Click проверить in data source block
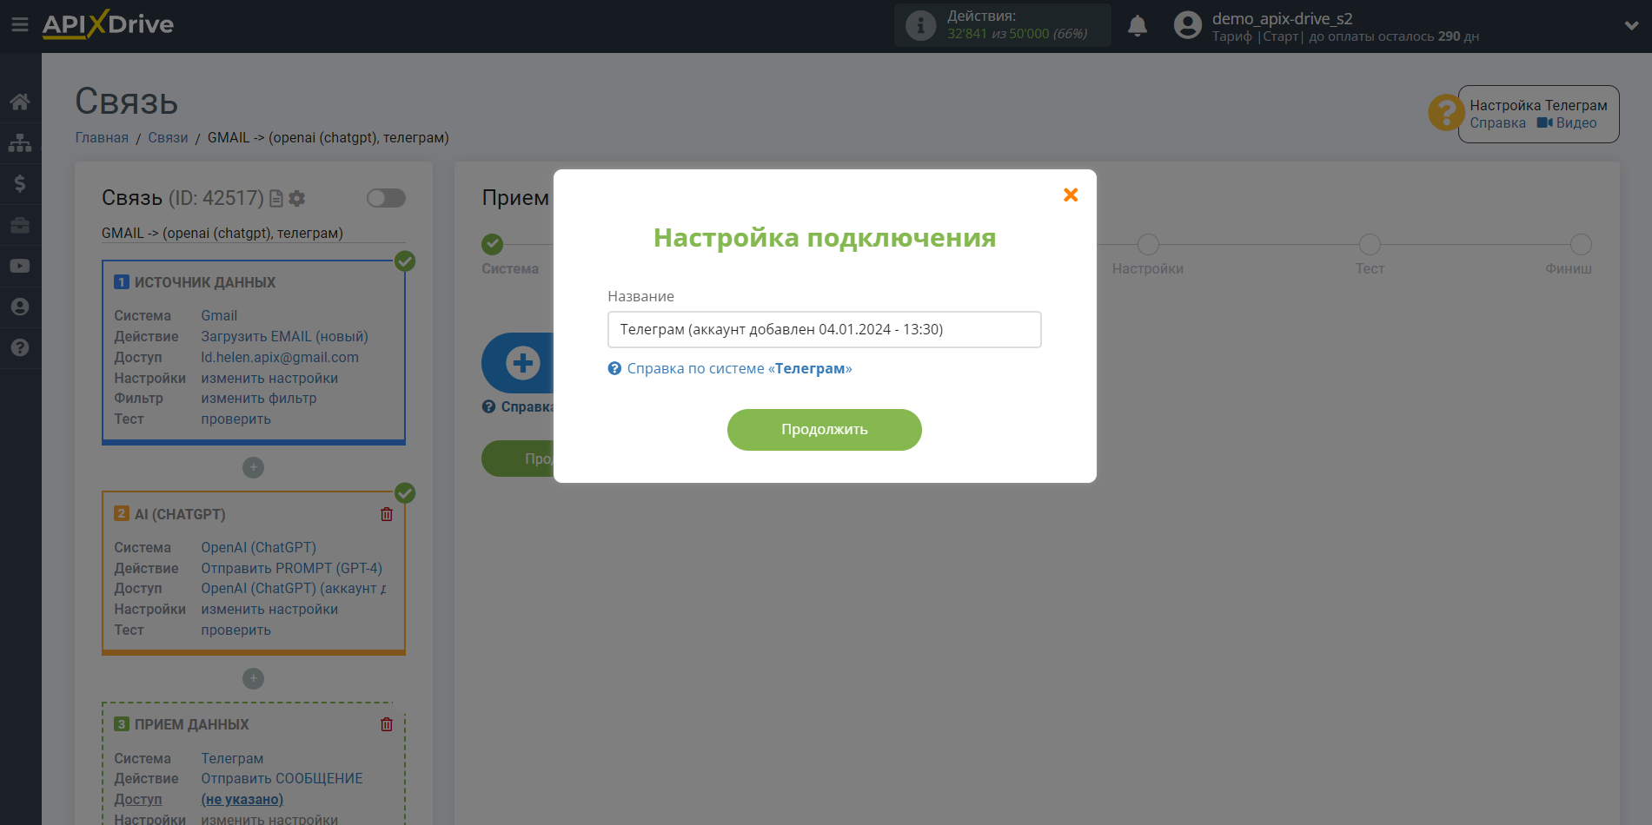 coord(236,419)
